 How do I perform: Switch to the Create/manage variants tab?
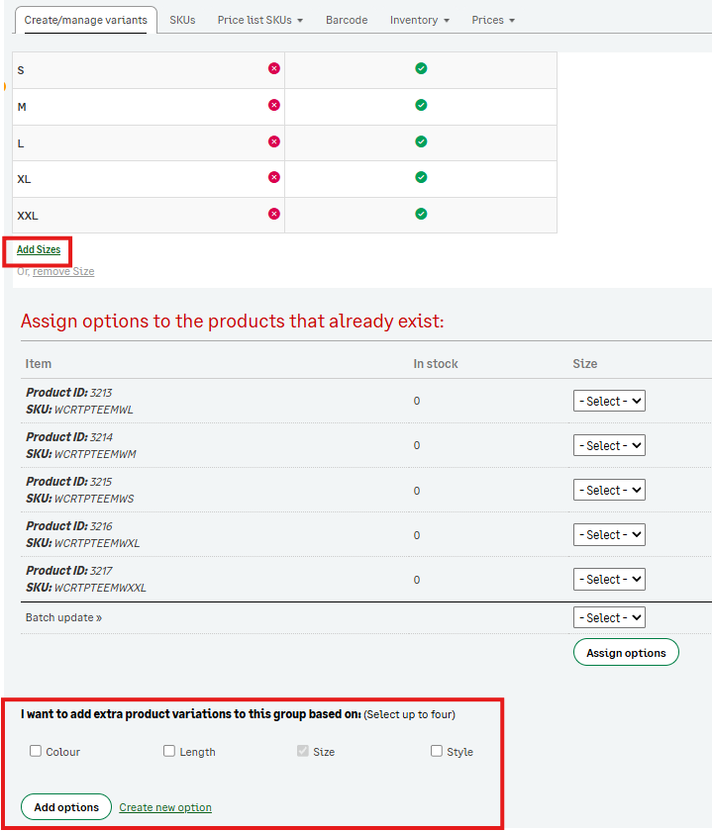[x=85, y=20]
